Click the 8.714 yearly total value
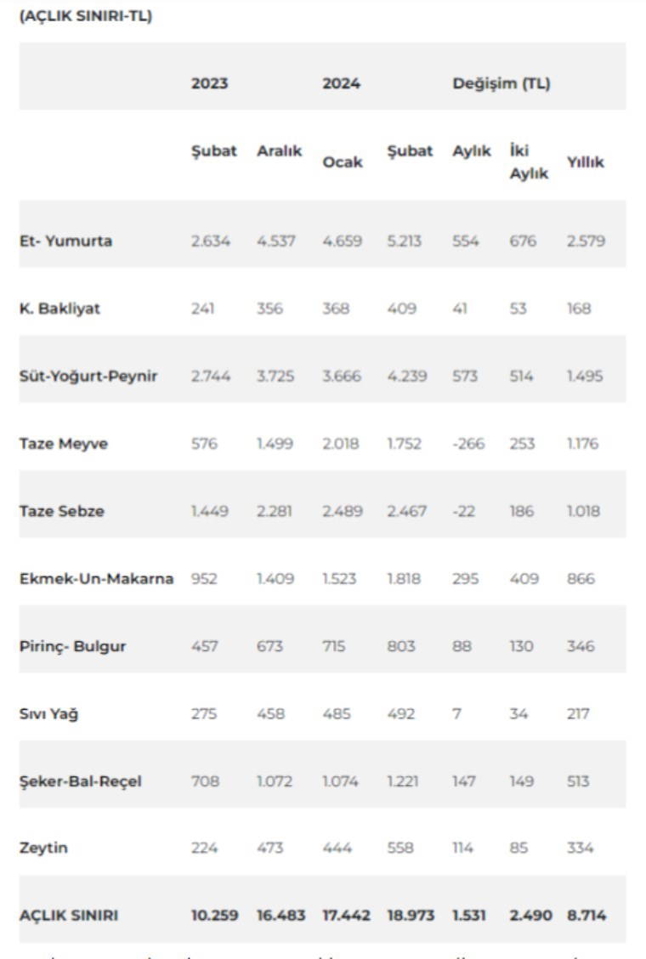This screenshot has height=959, width=646. 586,916
